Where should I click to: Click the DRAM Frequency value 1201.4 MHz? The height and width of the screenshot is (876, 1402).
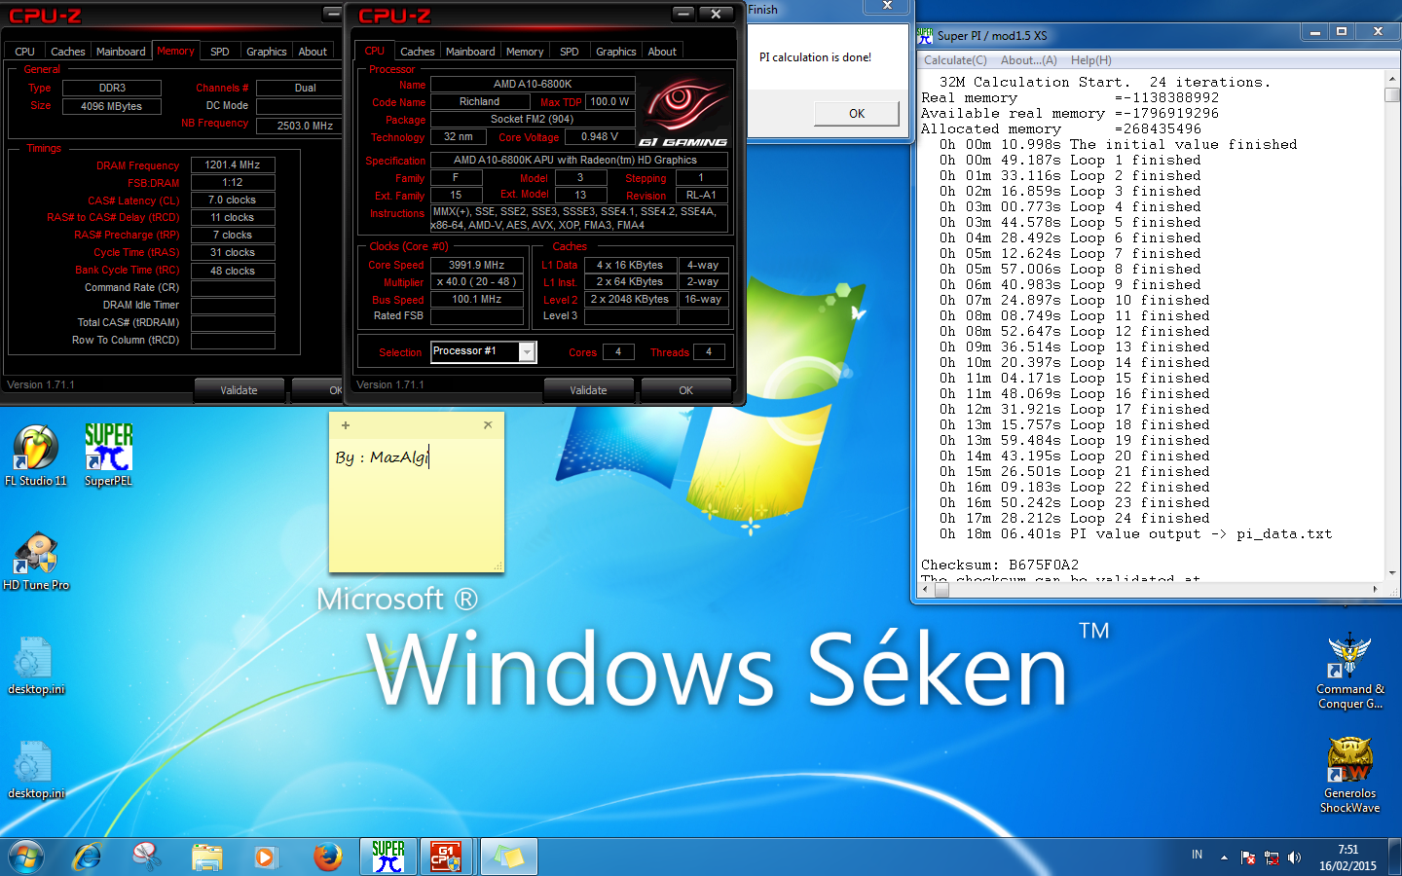coord(233,164)
